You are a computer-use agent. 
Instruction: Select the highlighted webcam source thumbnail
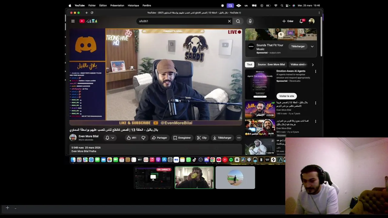pos(194,178)
